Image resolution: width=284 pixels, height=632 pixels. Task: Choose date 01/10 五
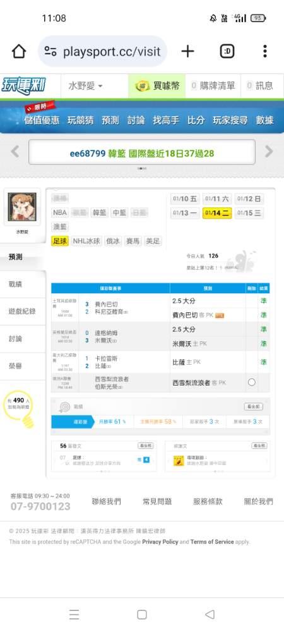[185, 198]
